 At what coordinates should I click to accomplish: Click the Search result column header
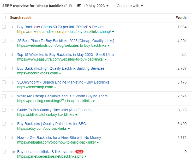21,17
